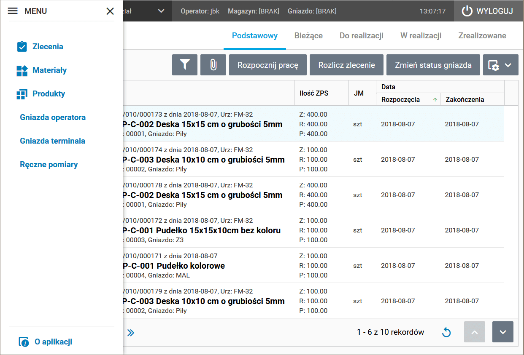The width and height of the screenshot is (524, 355).
Task: Open Produkty from the menu
Action: (x=49, y=94)
